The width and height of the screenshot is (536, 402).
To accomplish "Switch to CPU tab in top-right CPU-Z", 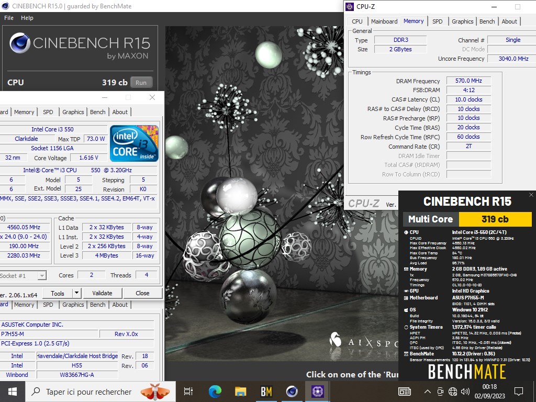I will 357,21.
